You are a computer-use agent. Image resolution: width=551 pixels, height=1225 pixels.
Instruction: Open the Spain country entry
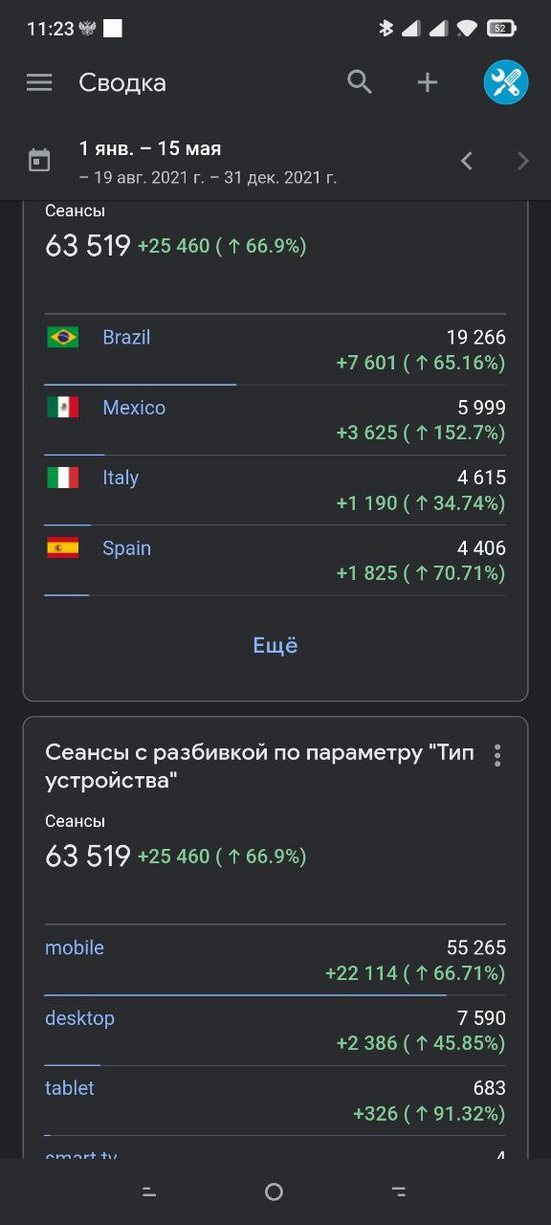(x=275, y=561)
